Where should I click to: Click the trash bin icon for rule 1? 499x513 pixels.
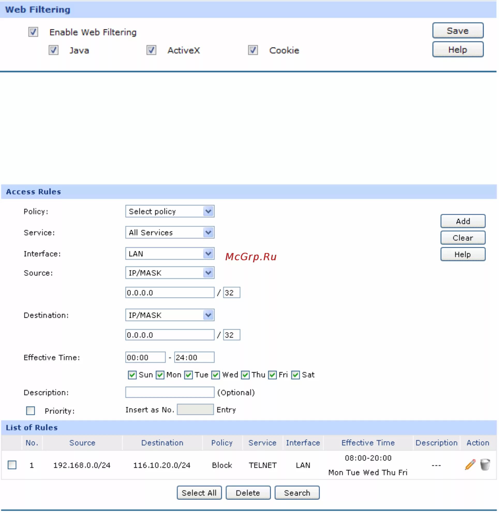pos(485,465)
